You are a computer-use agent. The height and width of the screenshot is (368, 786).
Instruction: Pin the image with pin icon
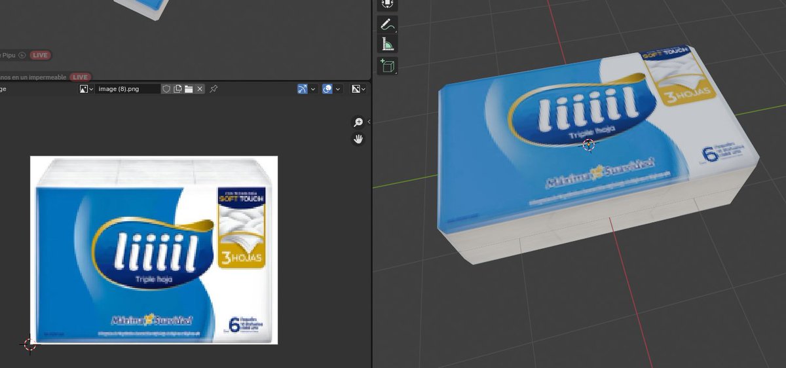[x=214, y=88]
